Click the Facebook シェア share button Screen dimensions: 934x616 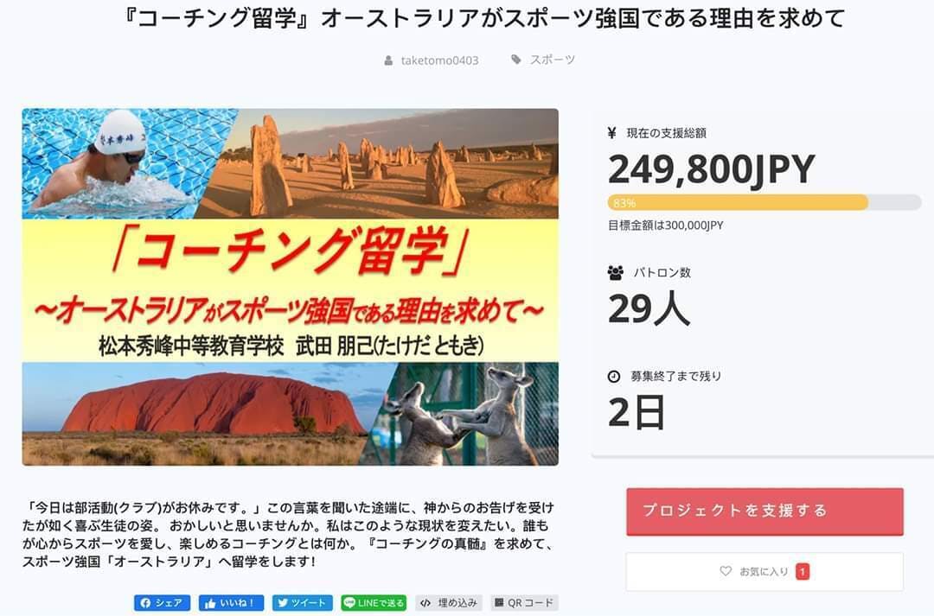pos(162,603)
